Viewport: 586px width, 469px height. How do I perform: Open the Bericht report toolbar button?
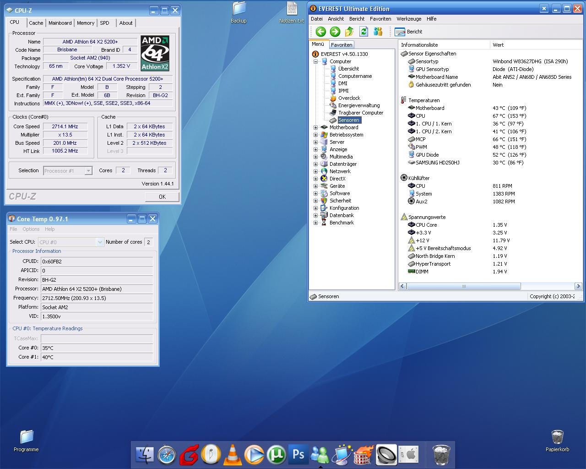point(408,32)
